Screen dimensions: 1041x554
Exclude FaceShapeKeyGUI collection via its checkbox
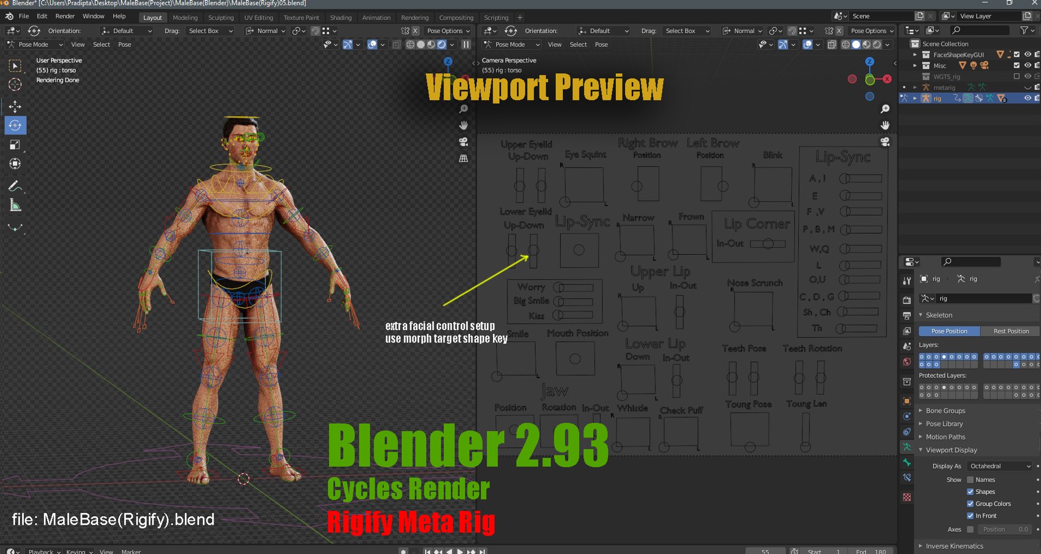[x=1017, y=54]
